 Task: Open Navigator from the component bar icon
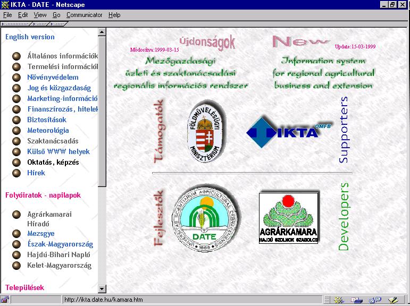pos(339,300)
